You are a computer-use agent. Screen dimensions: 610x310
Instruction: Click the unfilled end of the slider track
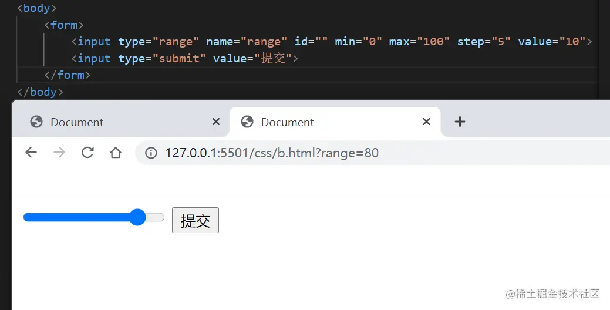(x=155, y=217)
